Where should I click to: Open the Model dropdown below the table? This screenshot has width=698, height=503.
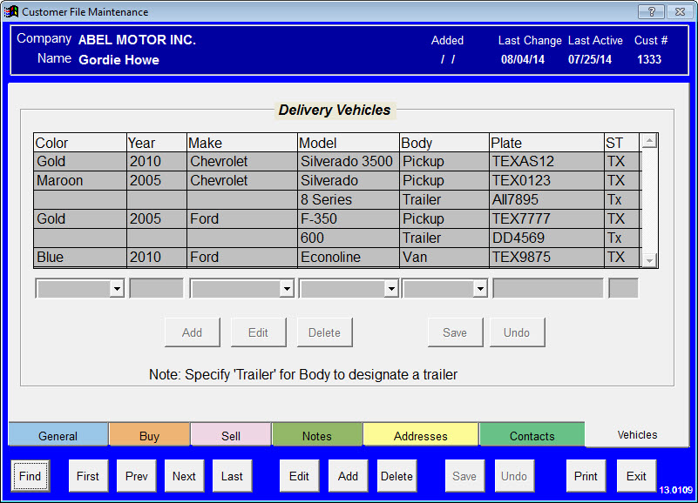pos(391,289)
